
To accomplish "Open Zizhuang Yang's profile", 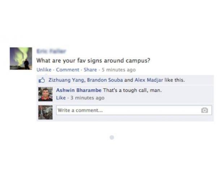I will tap(67, 80).
